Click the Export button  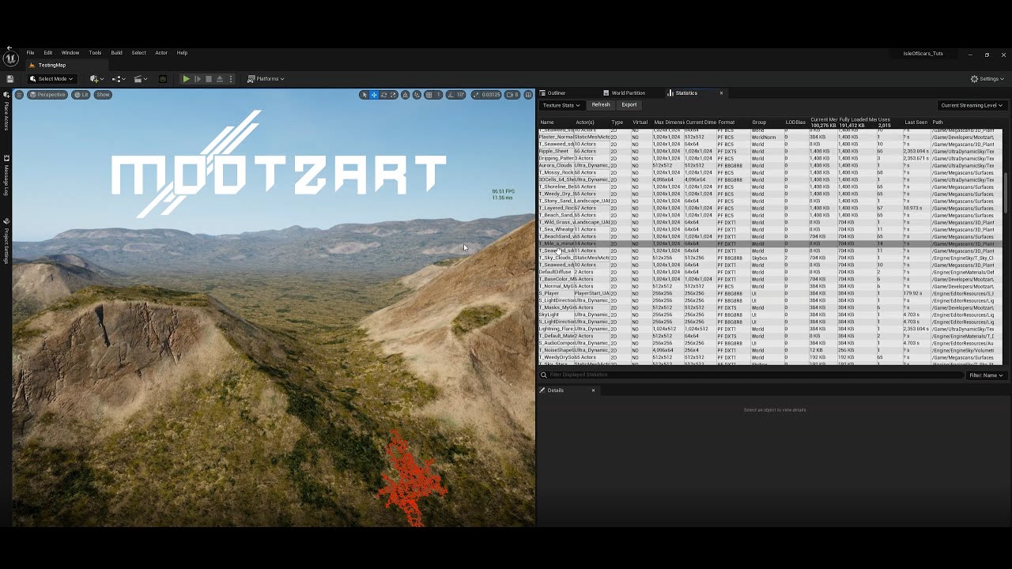tap(629, 105)
